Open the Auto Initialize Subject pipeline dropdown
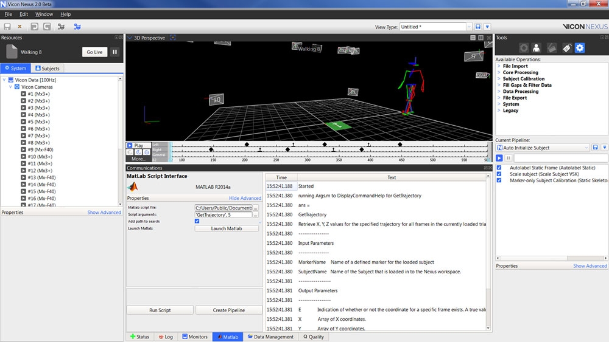609x342 pixels. [587, 148]
